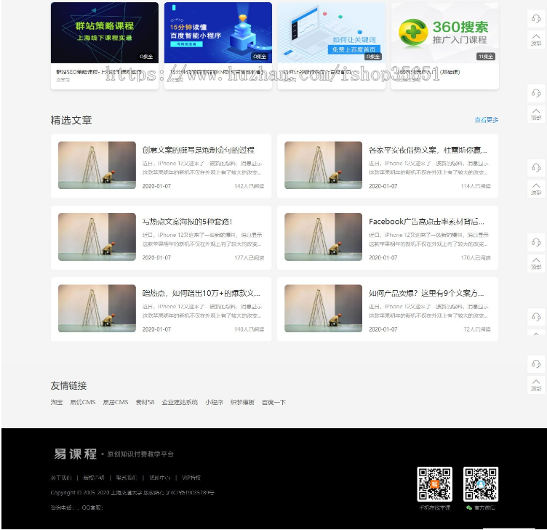This screenshot has width=547, height=530.
Task: Open article Facebook广告高点击率素材背后
Action: 426,222
